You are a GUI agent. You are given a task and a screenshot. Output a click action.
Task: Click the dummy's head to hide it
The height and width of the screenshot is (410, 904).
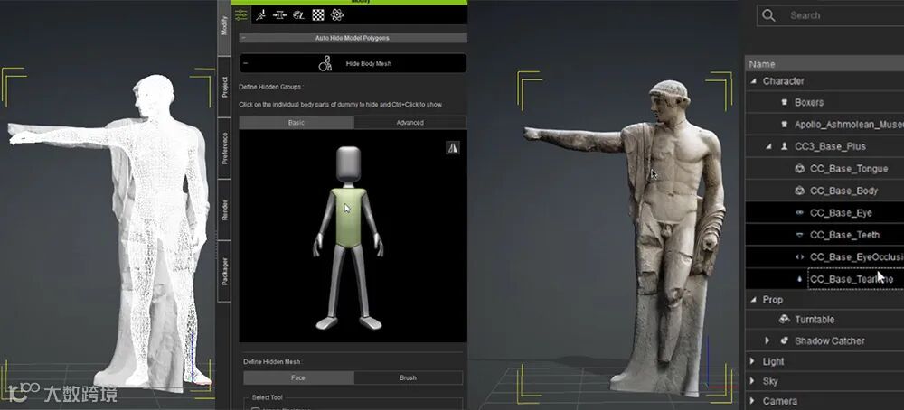[x=348, y=165]
